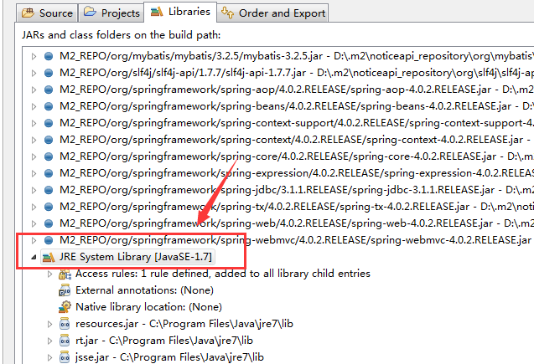Expand the spring-beans jar entry
This screenshot has height=364, width=534.
pyautogui.click(x=34, y=106)
